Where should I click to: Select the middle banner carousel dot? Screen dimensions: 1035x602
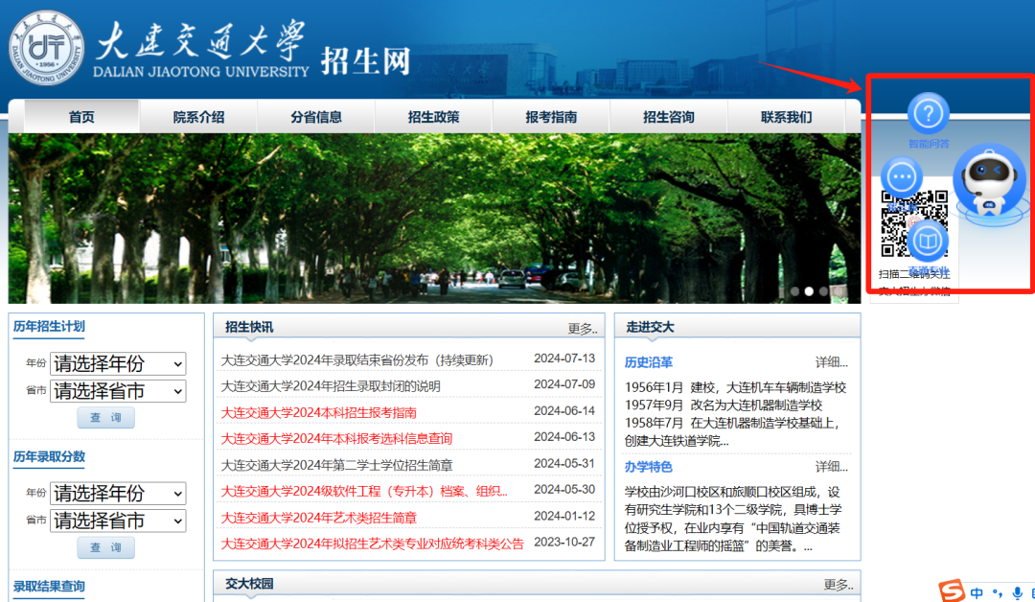coord(809,290)
